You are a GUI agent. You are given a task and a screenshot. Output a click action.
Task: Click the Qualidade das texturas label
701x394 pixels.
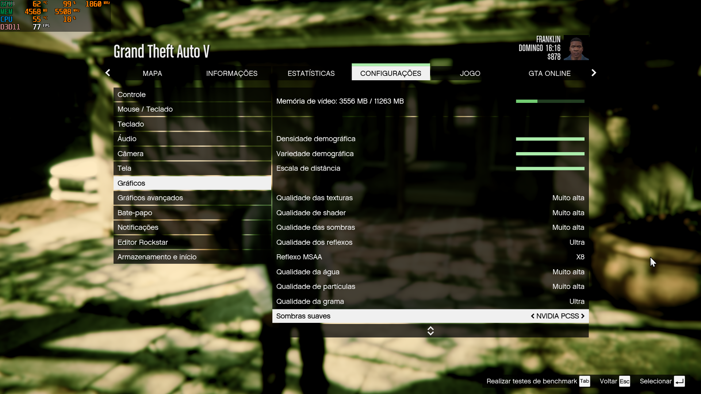click(x=314, y=198)
